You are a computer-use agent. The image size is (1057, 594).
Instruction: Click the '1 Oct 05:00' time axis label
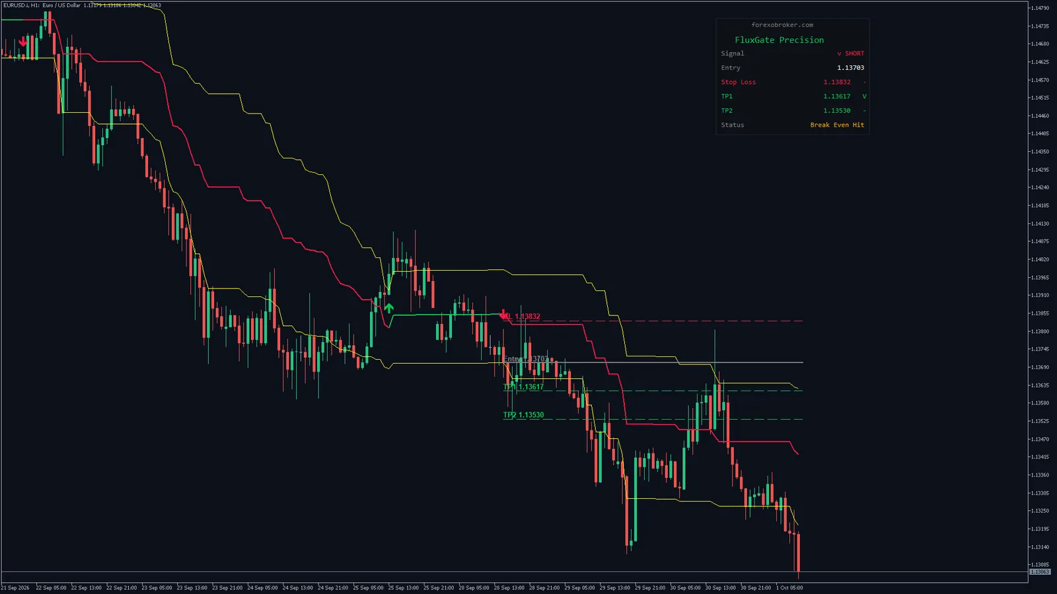point(789,587)
